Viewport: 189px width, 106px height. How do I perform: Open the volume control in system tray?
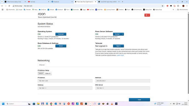tap(179, 104)
